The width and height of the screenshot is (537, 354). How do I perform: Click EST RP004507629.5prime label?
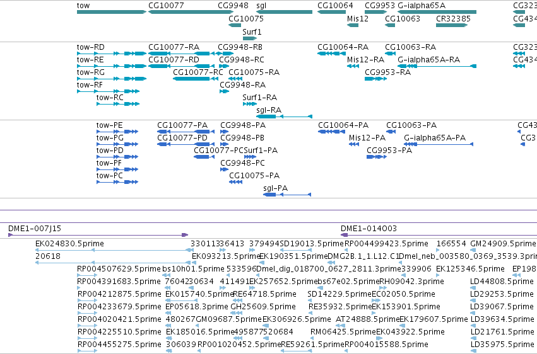point(119,269)
